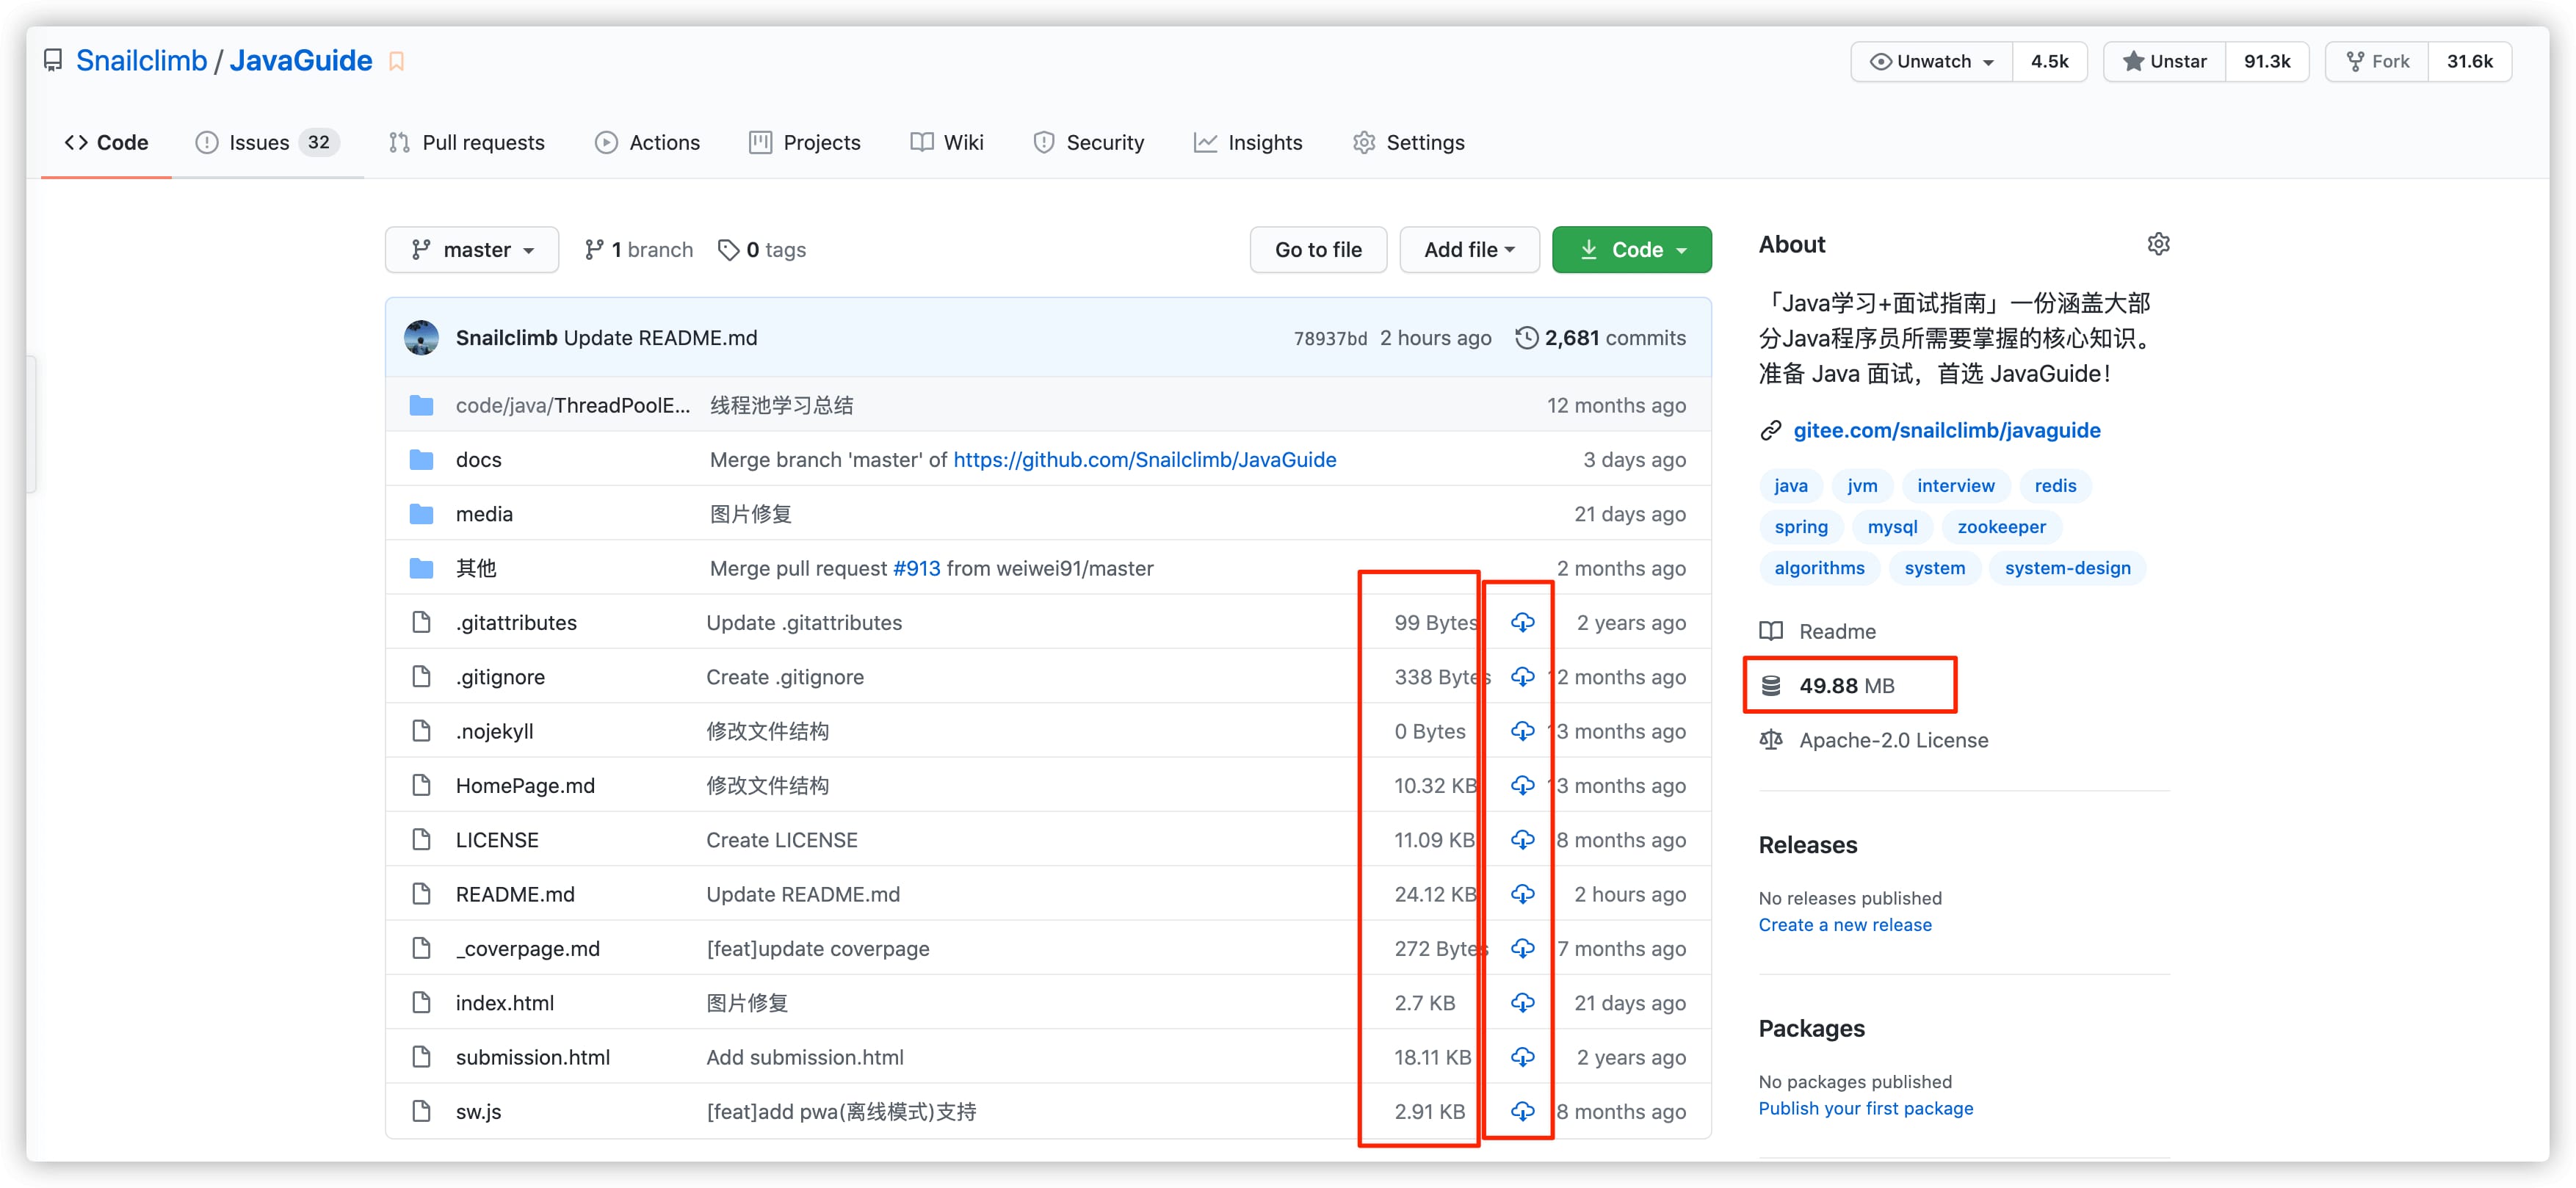This screenshot has height=1188, width=2576.
Task: Click the bookmark icon beside JavaGuide title
Action: tap(396, 61)
